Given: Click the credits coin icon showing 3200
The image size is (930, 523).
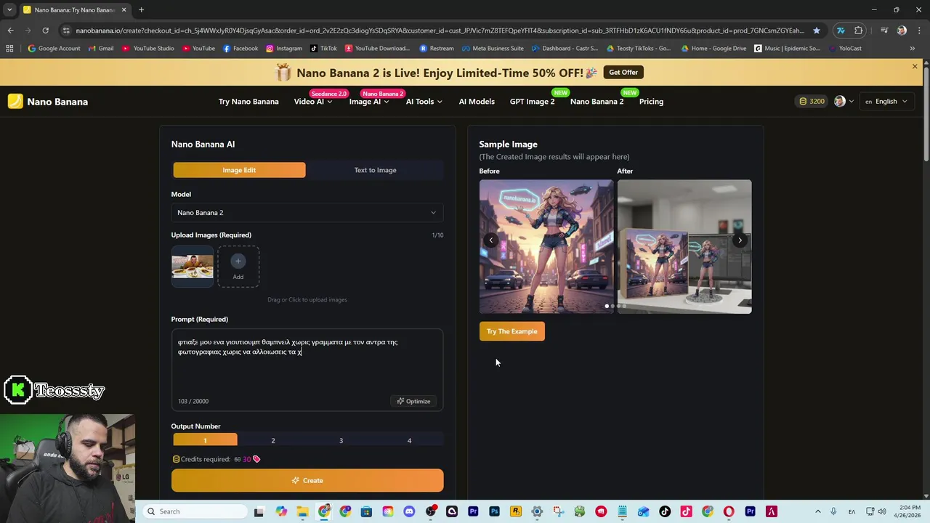Looking at the screenshot, I should [x=803, y=102].
